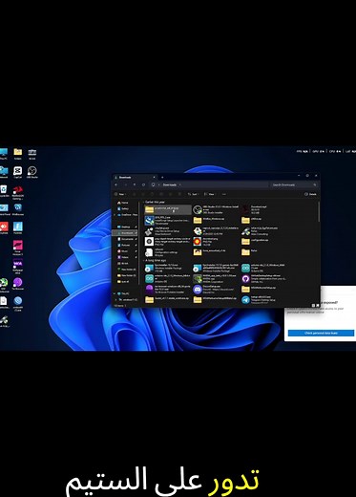
Task: Click 'Check personal data leaks' button
Action: click(321, 333)
